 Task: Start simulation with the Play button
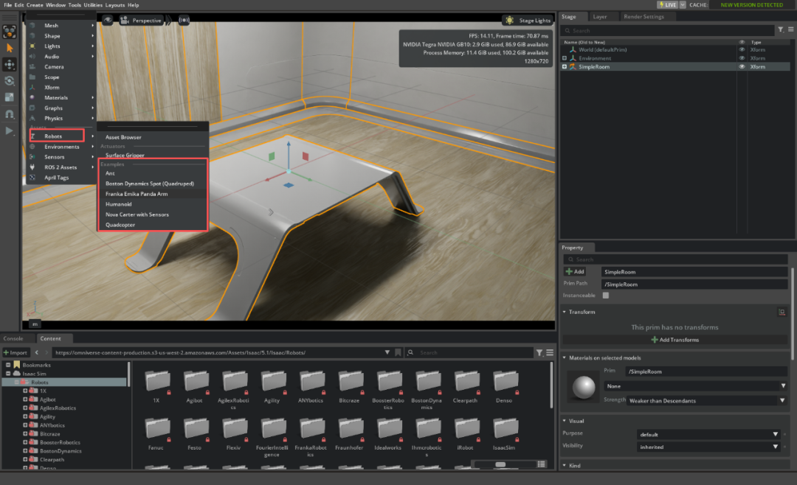9,130
